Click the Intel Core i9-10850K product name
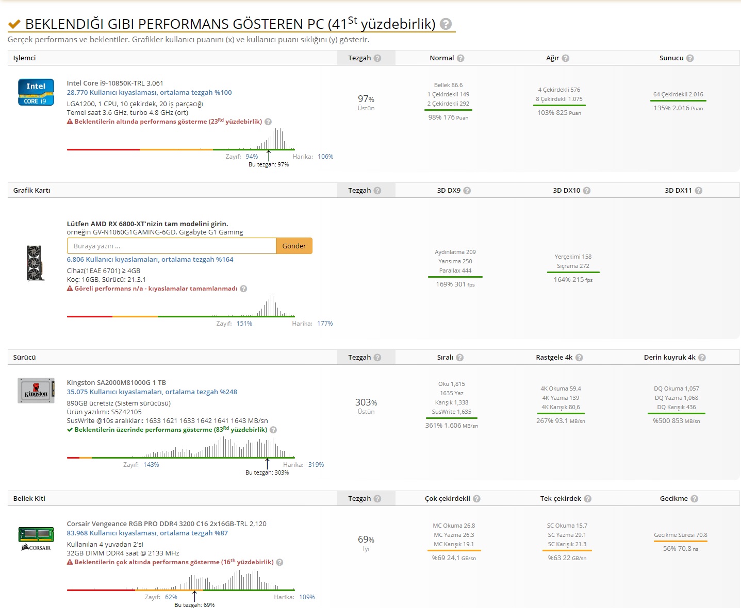 (x=115, y=83)
